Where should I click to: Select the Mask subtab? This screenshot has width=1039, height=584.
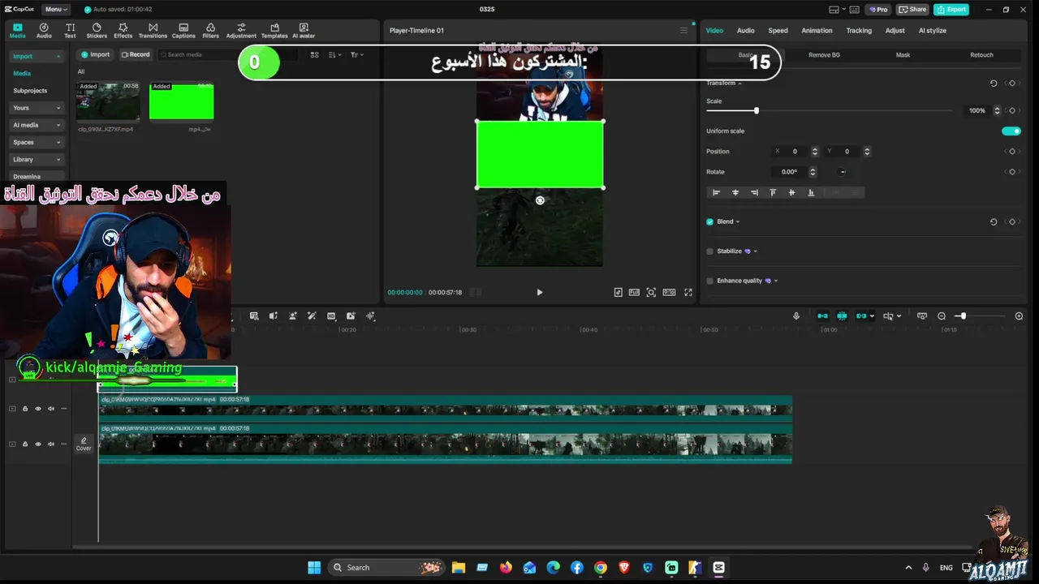point(903,55)
